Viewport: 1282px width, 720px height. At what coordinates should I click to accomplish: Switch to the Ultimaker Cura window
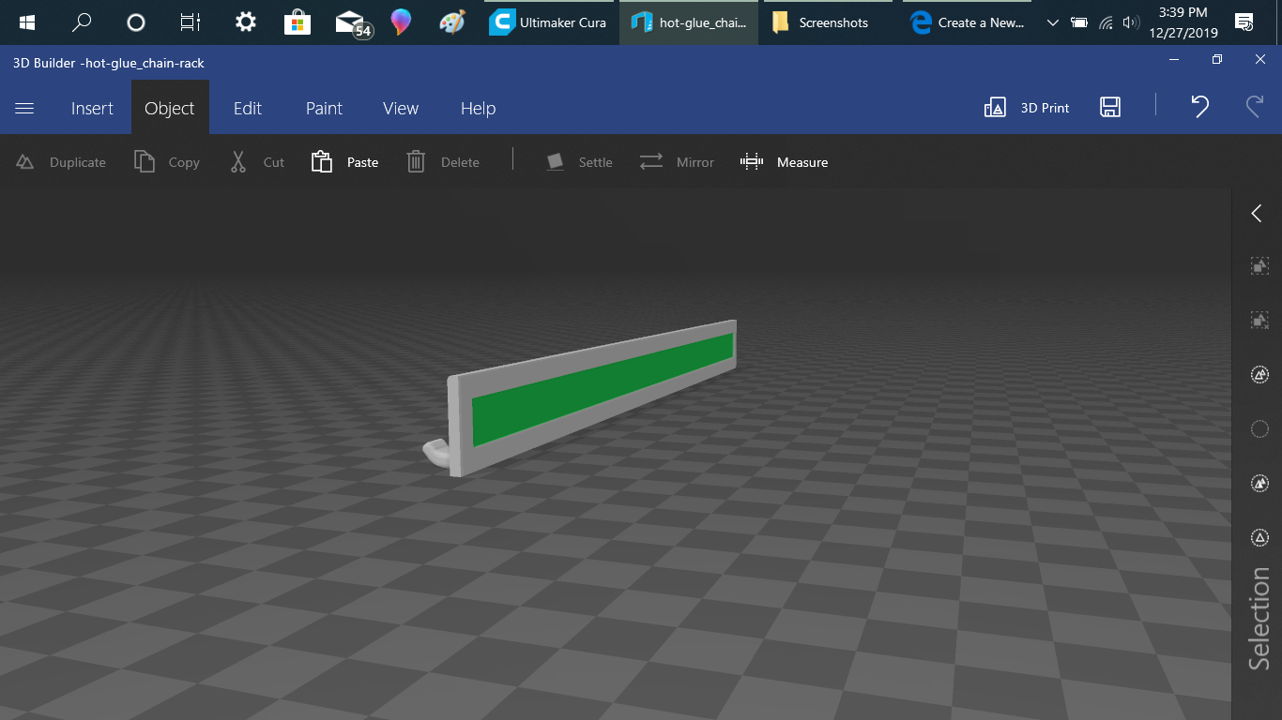coord(550,22)
